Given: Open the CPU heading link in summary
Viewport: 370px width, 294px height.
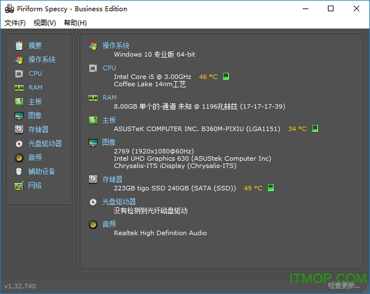Looking at the screenshot, I should coord(109,68).
